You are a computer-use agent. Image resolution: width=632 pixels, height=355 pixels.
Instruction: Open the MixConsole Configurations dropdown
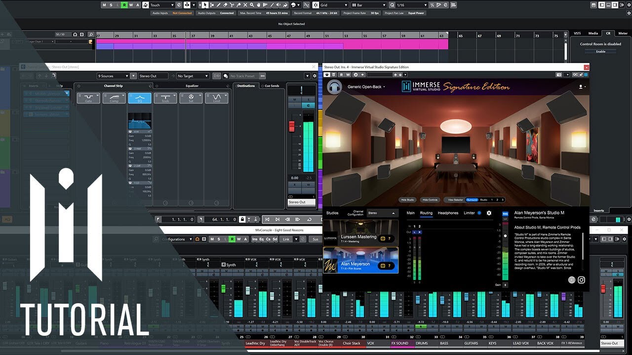[x=177, y=239]
